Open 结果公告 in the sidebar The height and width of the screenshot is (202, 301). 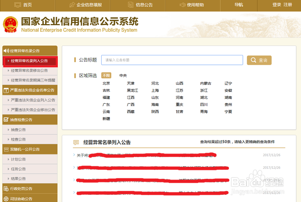coord(30,179)
